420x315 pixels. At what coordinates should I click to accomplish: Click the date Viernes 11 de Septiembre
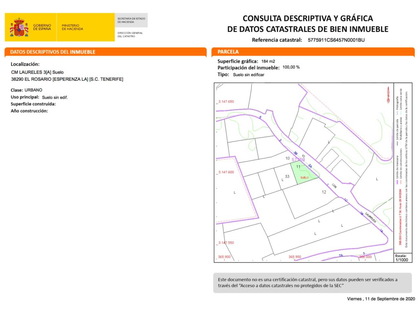tap(381, 299)
